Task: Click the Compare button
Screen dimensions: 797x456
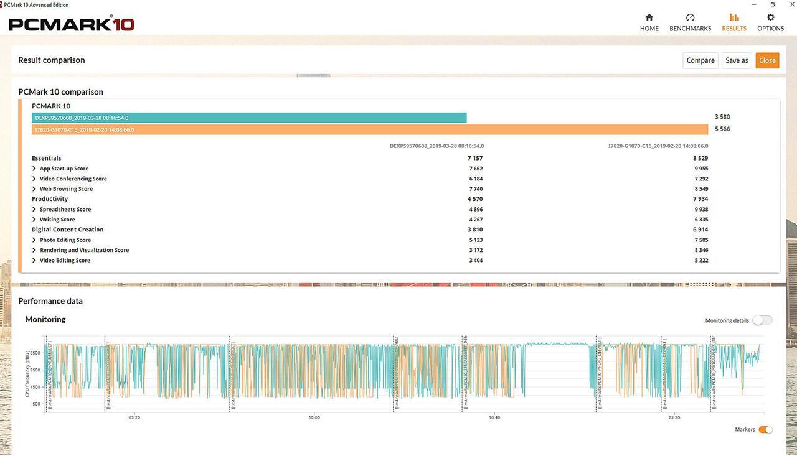Action: pyautogui.click(x=700, y=60)
